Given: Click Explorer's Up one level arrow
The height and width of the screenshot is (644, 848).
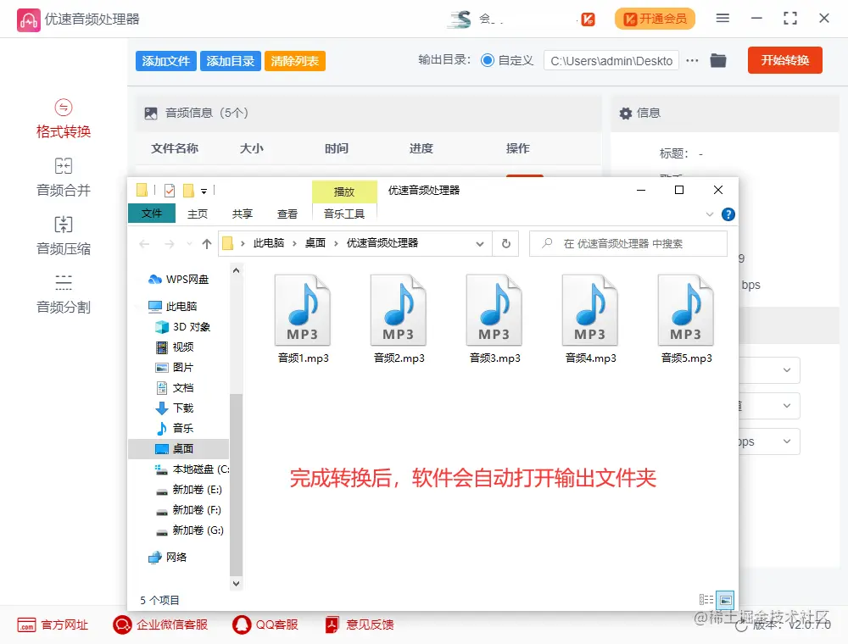Looking at the screenshot, I should point(207,244).
